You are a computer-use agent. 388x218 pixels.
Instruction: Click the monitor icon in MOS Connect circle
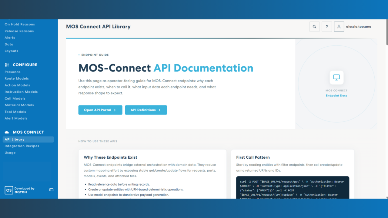[336, 78]
